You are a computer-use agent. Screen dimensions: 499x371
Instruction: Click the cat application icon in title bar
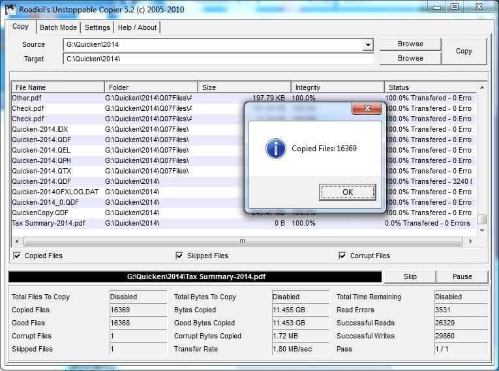10,9
